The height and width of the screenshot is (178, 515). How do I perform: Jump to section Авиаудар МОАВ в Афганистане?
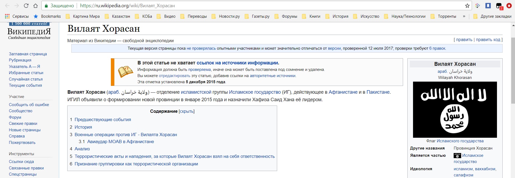click(121, 141)
